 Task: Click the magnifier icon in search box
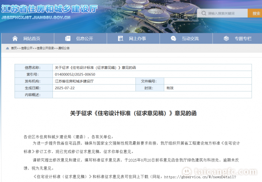pos(204,13)
